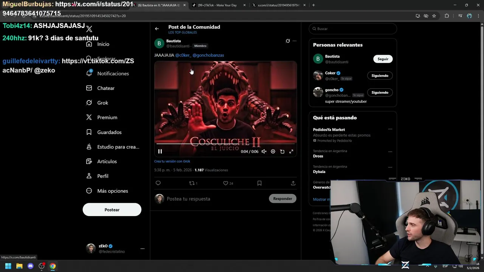484x272 pixels.
Task: Pause the video with the pause button
Action: tap(160, 151)
